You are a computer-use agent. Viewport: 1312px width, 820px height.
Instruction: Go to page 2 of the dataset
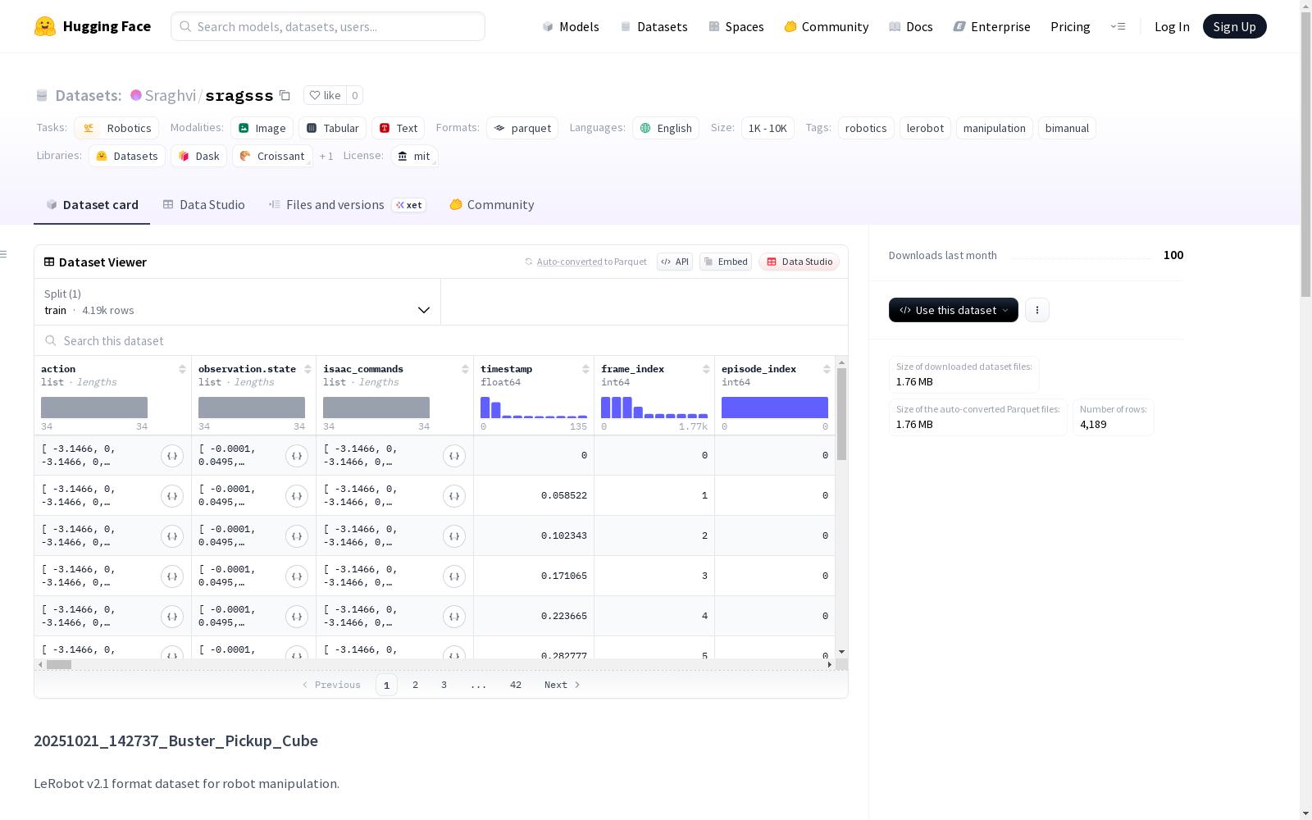click(416, 685)
